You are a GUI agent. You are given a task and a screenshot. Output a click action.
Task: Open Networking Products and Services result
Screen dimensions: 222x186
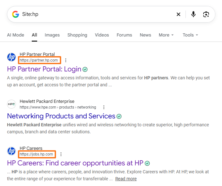tap(61, 116)
